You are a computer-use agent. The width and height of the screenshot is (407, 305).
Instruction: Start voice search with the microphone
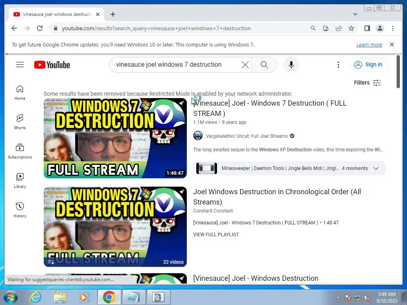pyautogui.click(x=291, y=65)
